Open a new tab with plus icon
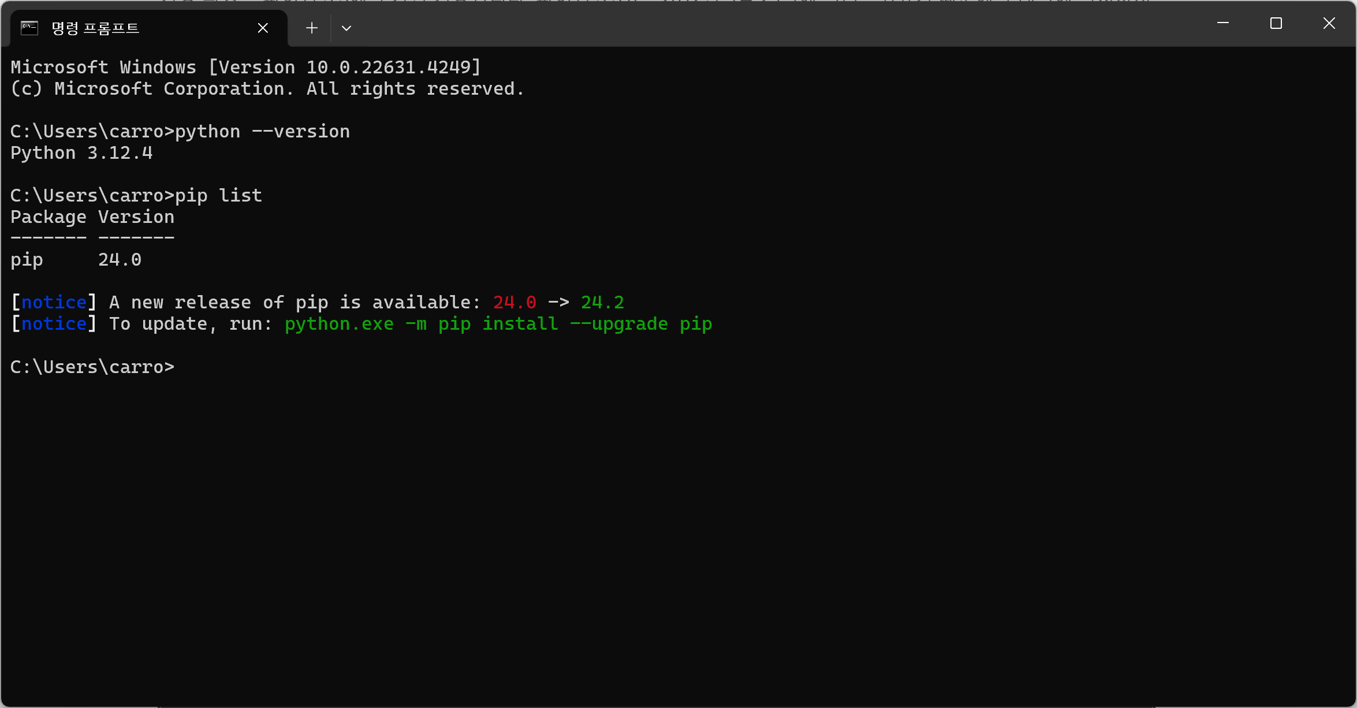The height and width of the screenshot is (708, 1357). pos(312,28)
